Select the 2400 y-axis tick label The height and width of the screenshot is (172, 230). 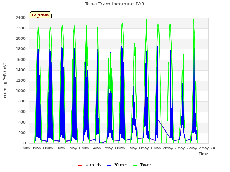[x=21, y=18]
